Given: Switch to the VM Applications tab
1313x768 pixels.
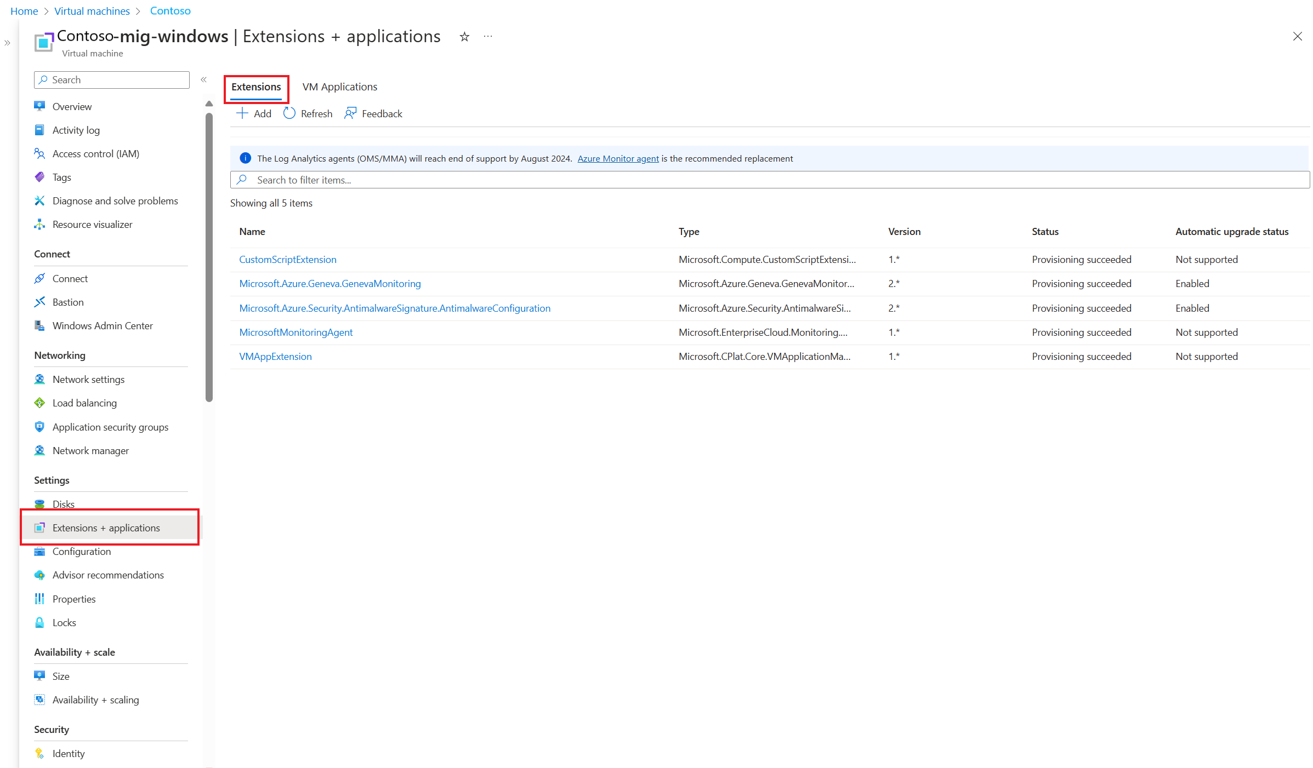Looking at the screenshot, I should click(339, 87).
